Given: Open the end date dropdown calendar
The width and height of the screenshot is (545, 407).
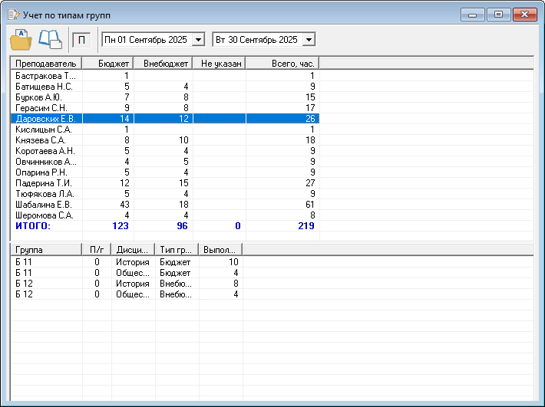Looking at the screenshot, I should click(309, 39).
